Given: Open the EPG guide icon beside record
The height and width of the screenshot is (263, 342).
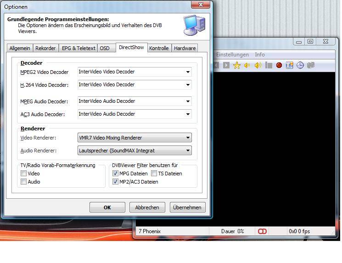Looking at the screenshot, I should 289,65.
